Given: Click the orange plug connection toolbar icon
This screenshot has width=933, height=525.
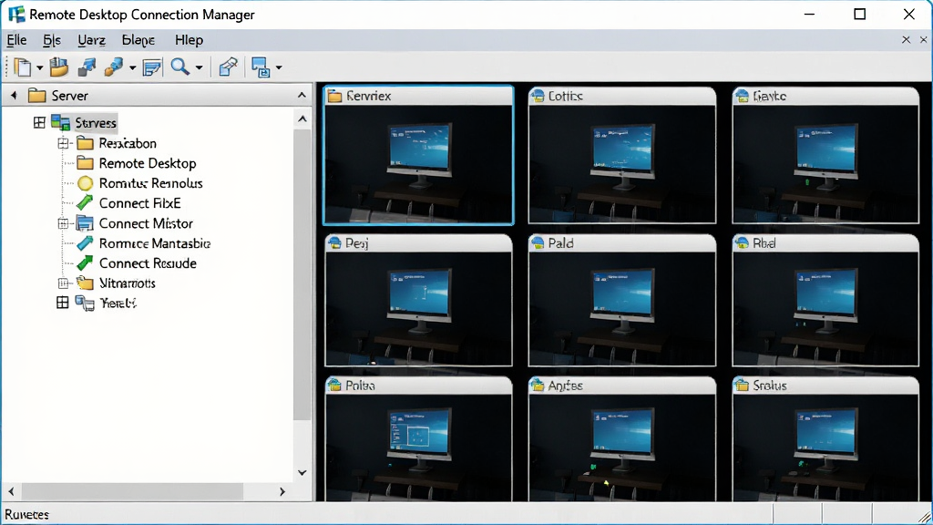Looking at the screenshot, I should coord(113,67).
